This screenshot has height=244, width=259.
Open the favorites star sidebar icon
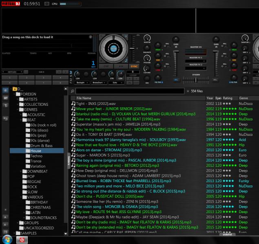(x=5, y=90)
